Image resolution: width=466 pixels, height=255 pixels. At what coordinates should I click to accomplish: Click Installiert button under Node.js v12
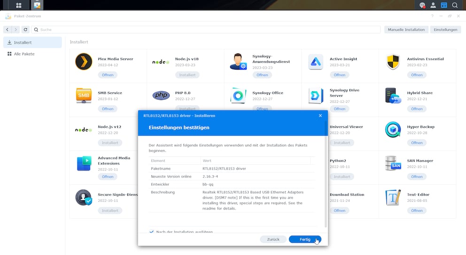coord(110,143)
